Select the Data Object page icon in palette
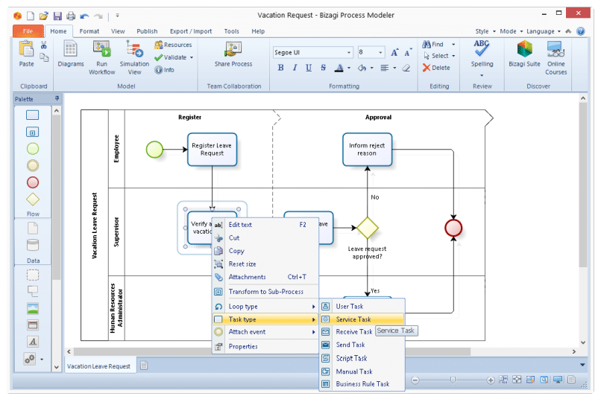This screenshot has height=402, width=601. coord(33,229)
